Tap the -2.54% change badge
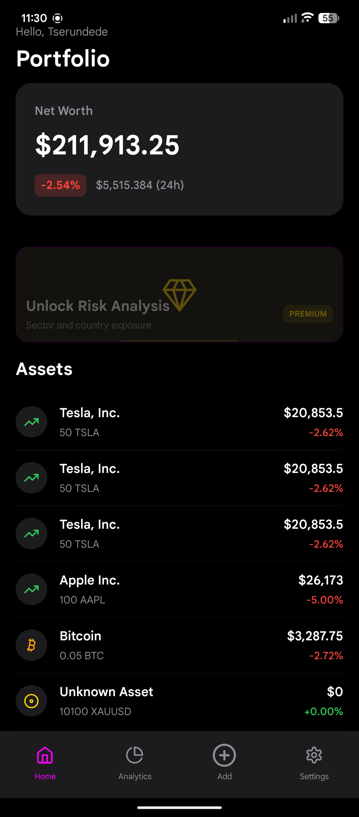The height and width of the screenshot is (817, 359). tap(60, 185)
